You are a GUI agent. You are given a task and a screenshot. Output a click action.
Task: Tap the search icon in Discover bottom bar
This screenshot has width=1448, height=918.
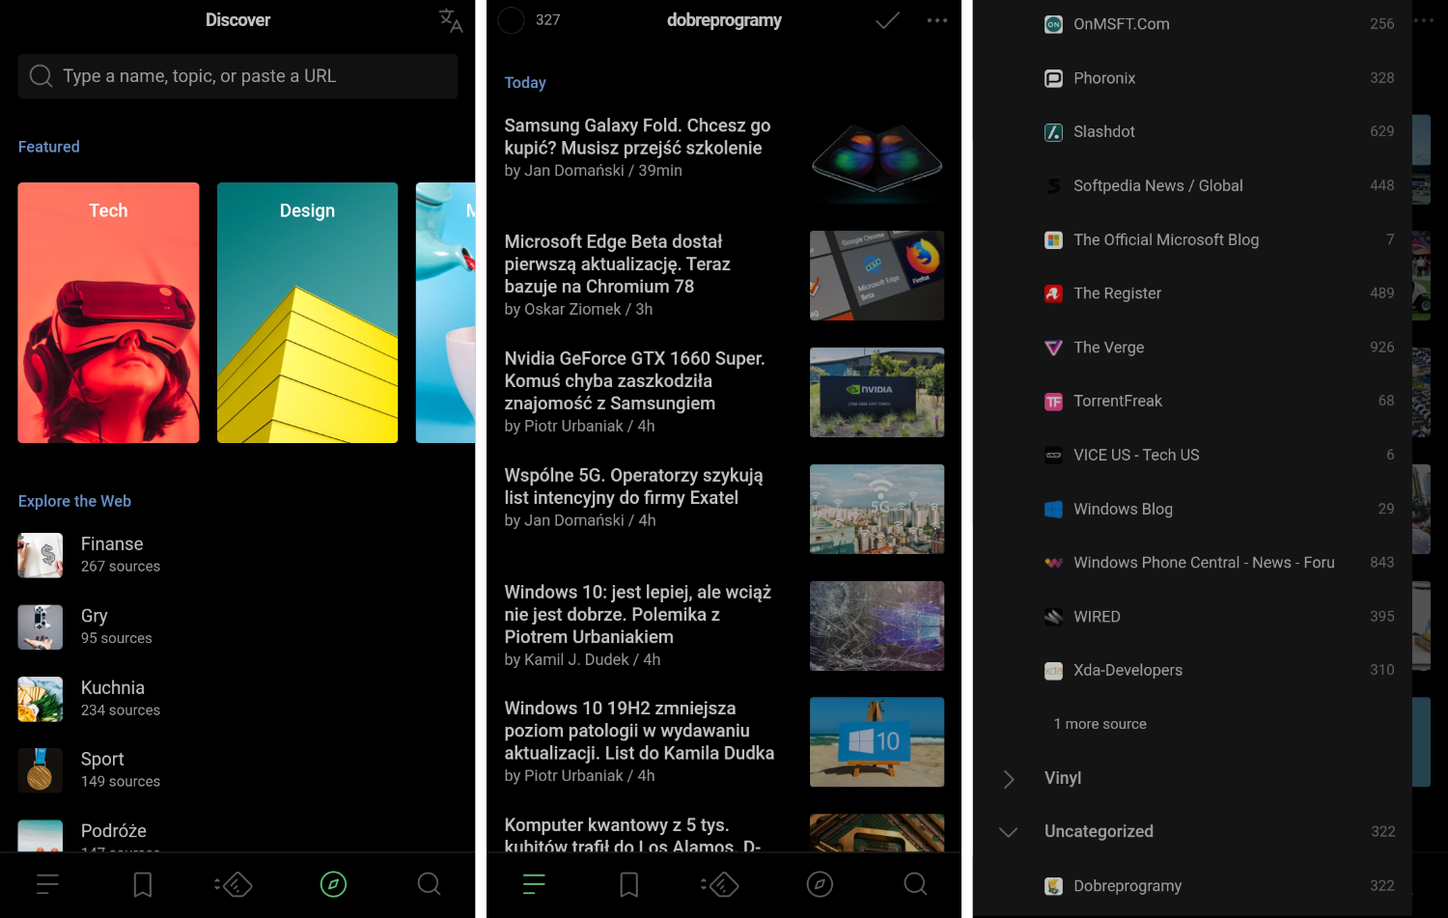click(x=429, y=883)
